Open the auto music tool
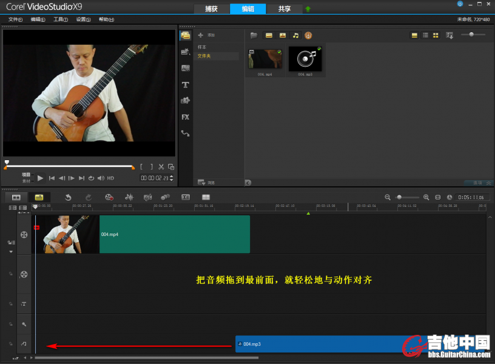Viewport: 495px width, 364px height. (147, 197)
